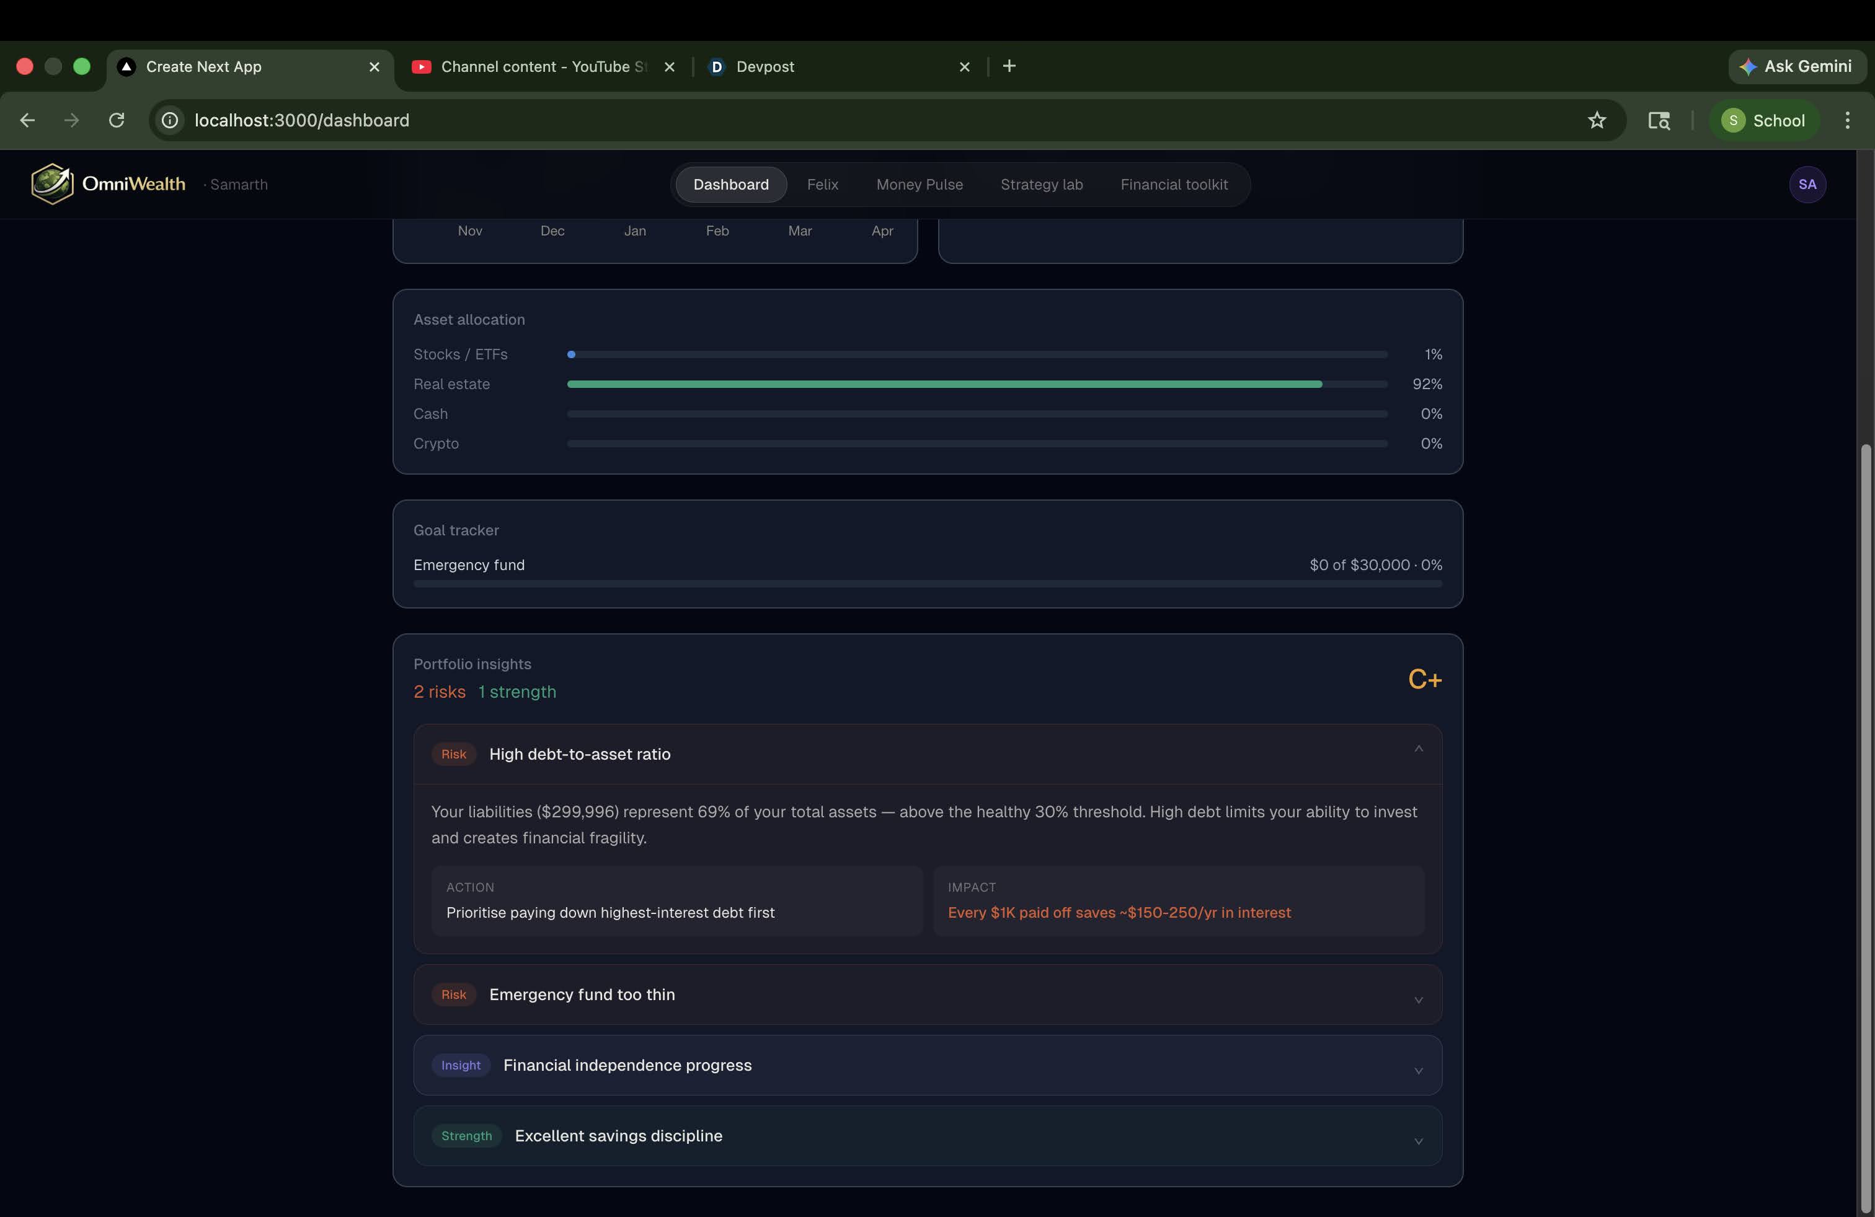This screenshot has width=1875, height=1217.
Task: Click site info icon in address bar
Action: [x=169, y=120]
